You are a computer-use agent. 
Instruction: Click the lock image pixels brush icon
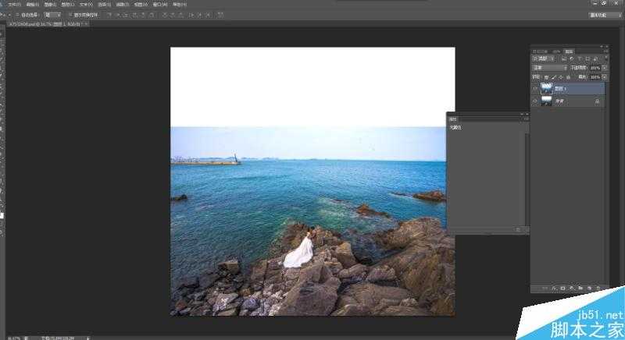click(x=554, y=77)
